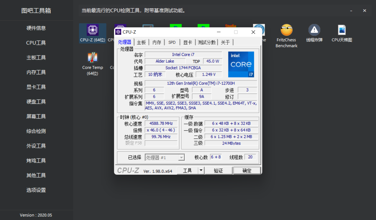This screenshot has width=376, height=220.
Task: Select the 处理器 tab in CPU-Z
Action: tap(124, 42)
